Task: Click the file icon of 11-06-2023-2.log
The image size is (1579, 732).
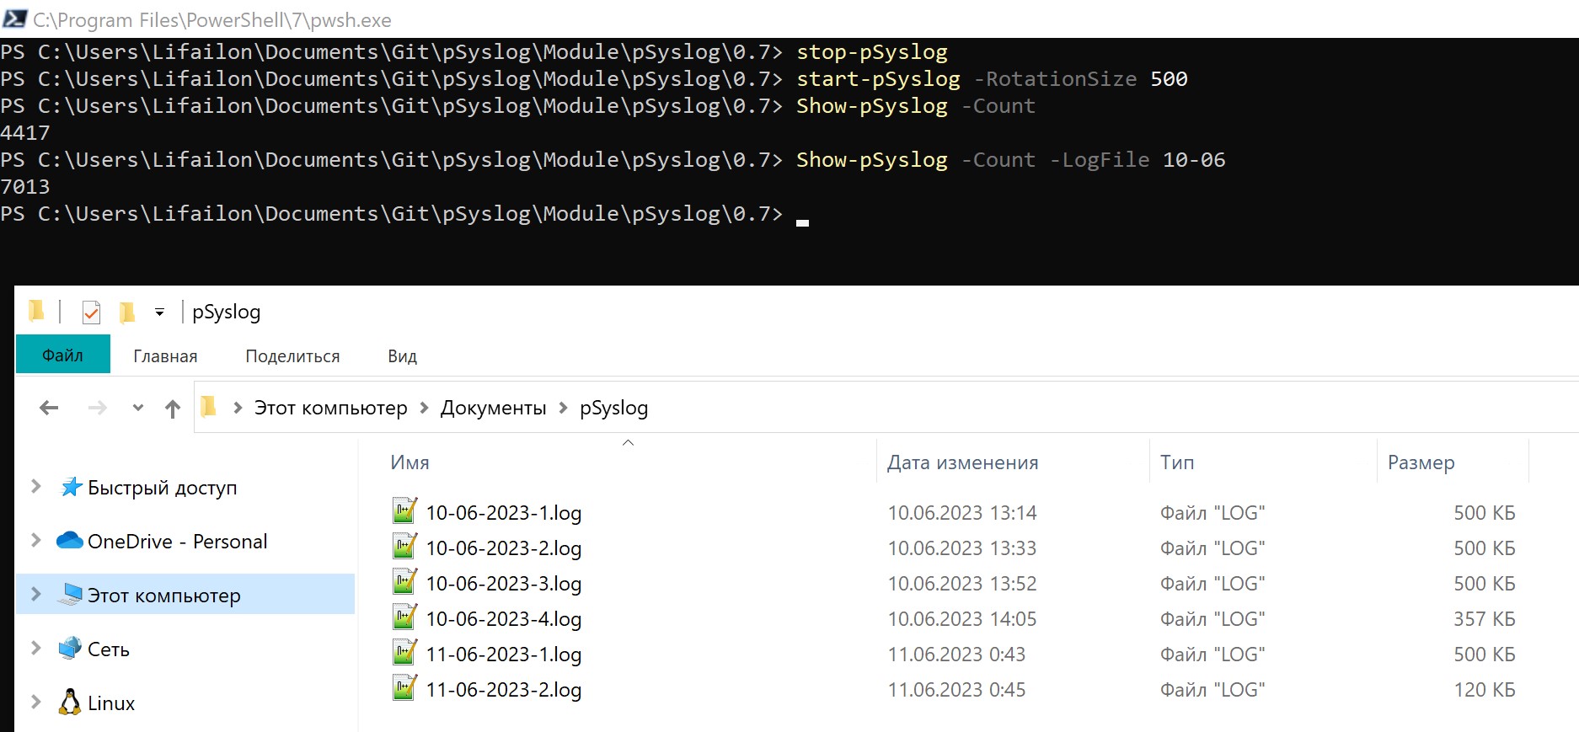Action: [404, 687]
